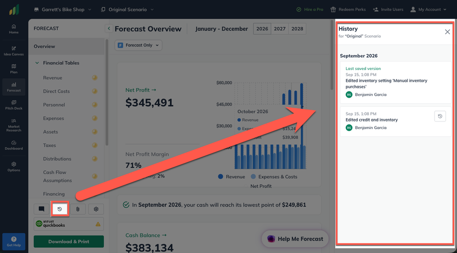Click the $345,491 net profit value
The image size is (457, 253).
(x=149, y=103)
